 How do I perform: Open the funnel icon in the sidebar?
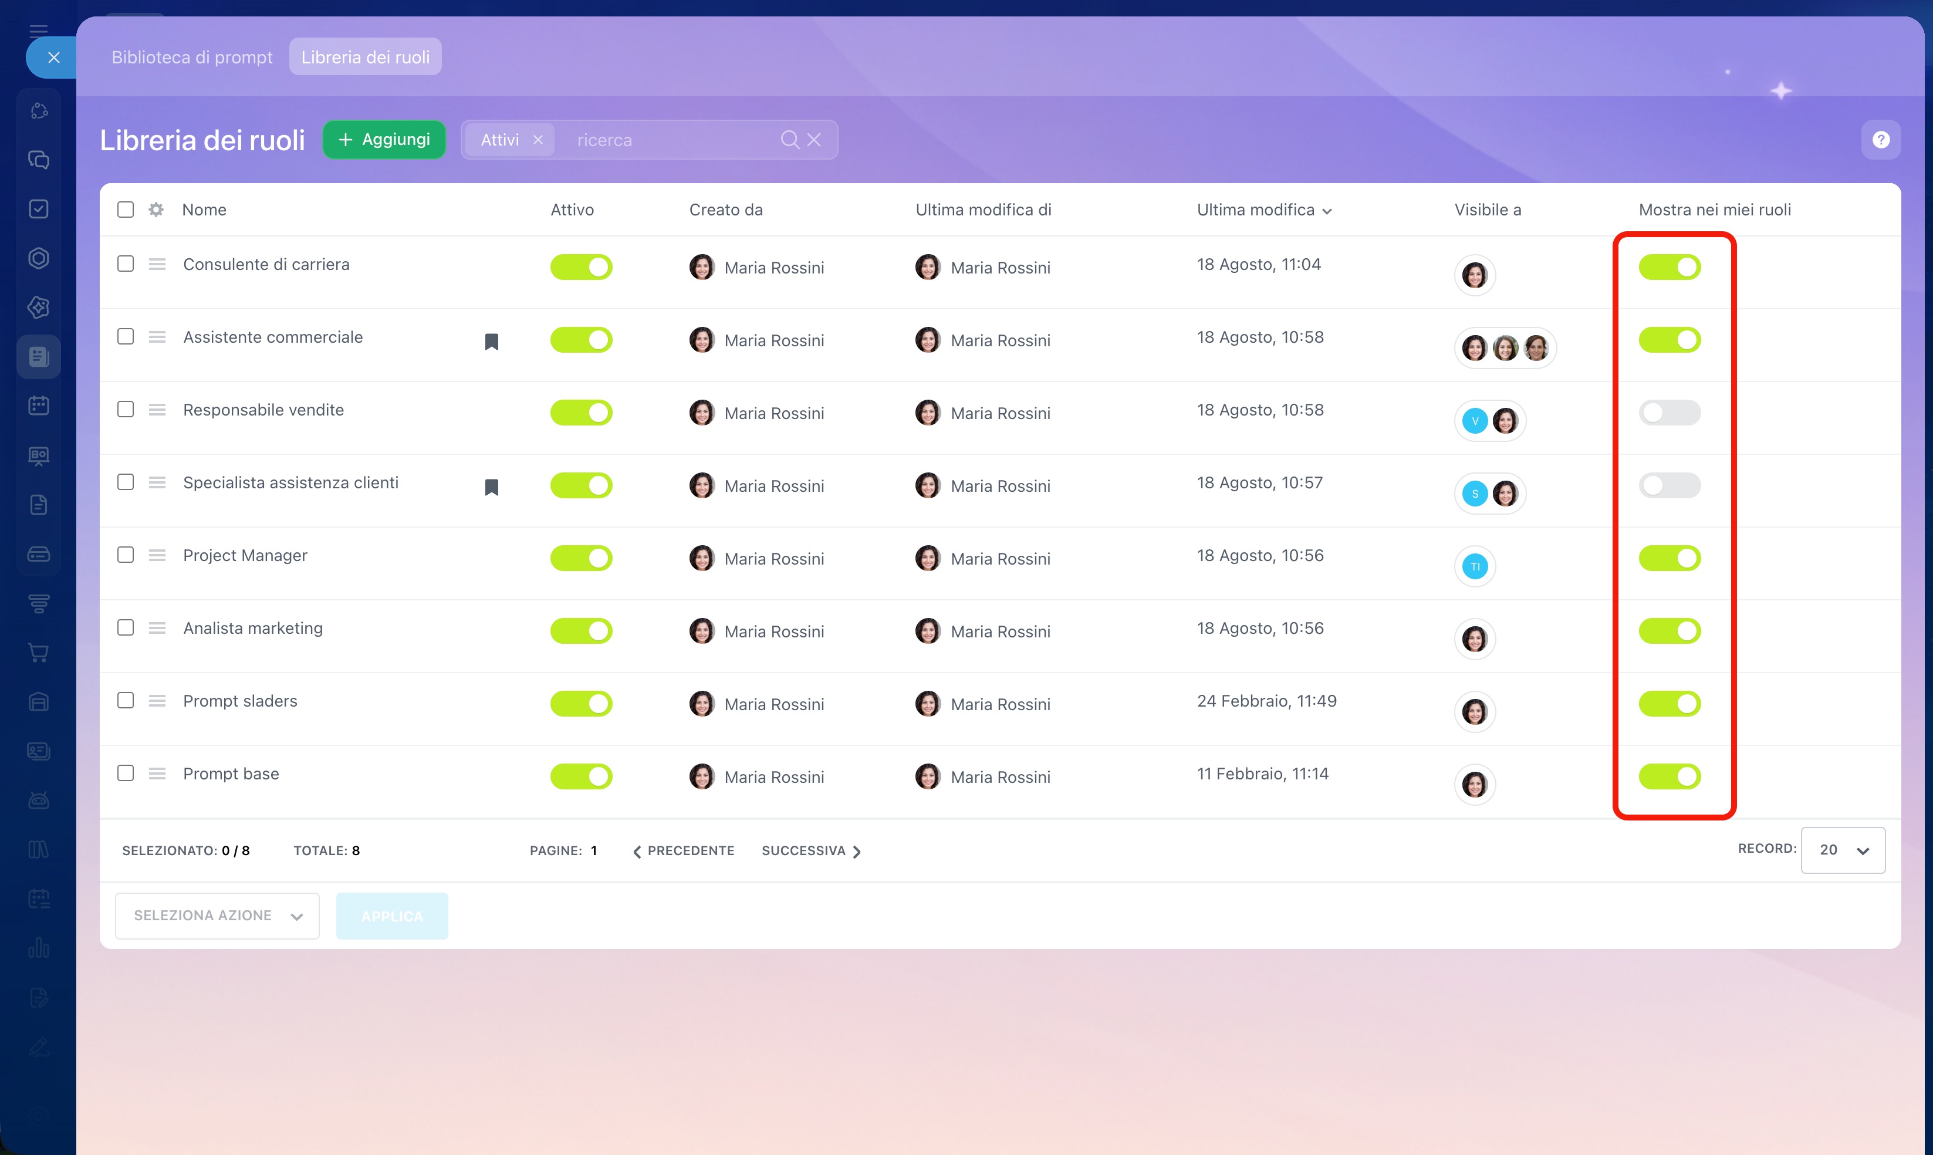pyautogui.click(x=39, y=603)
